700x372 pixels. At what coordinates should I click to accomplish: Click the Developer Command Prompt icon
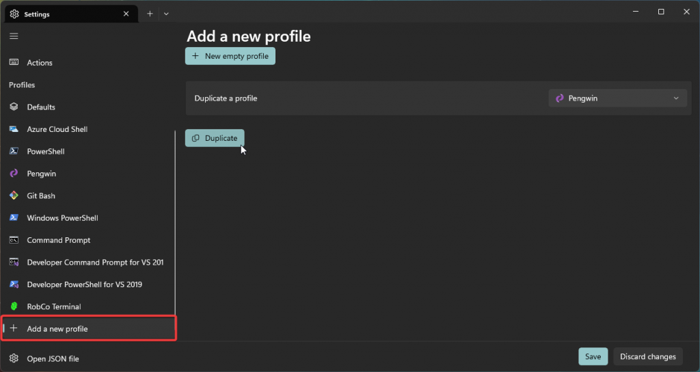point(14,262)
